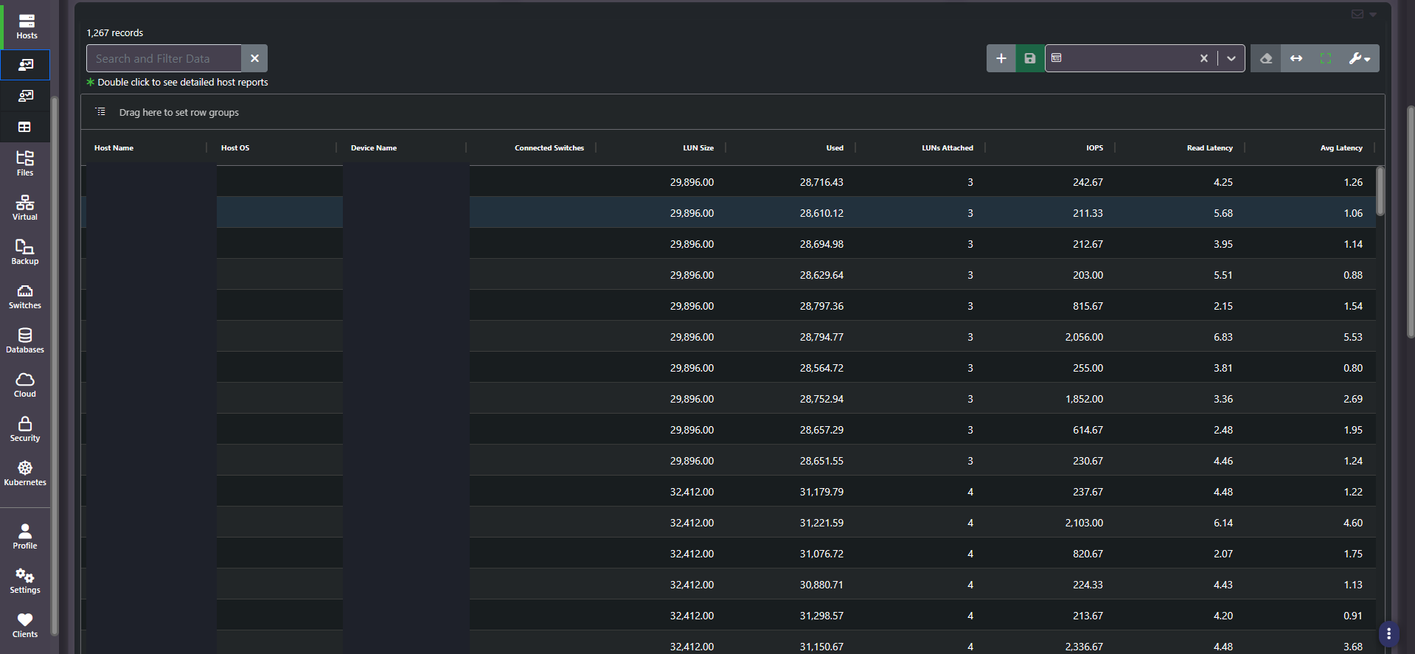The width and height of the screenshot is (1415, 654).
Task: Click the IOPS value 212.67
Action: click(1088, 244)
